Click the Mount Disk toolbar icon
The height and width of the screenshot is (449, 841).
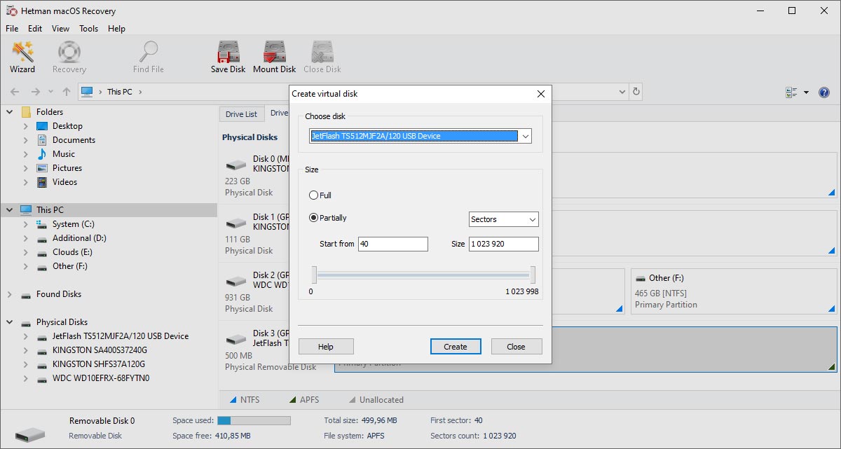click(274, 57)
